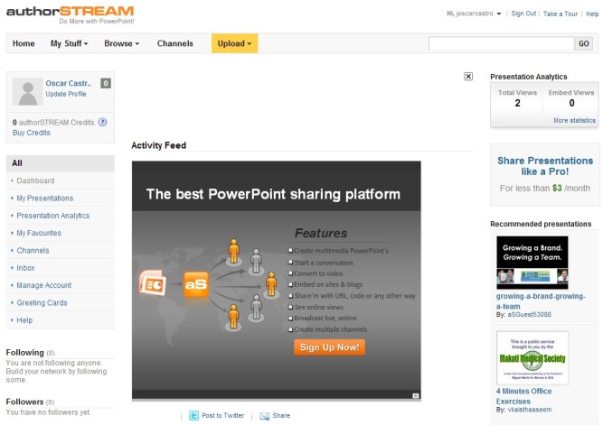Viewport: 603px width, 425px height.
Task: Close the banner with the X icon
Action: click(x=468, y=77)
